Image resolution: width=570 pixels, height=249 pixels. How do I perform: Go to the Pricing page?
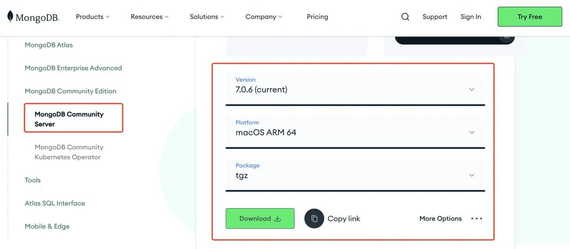pyautogui.click(x=317, y=17)
